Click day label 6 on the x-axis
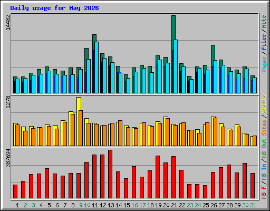 57,205
